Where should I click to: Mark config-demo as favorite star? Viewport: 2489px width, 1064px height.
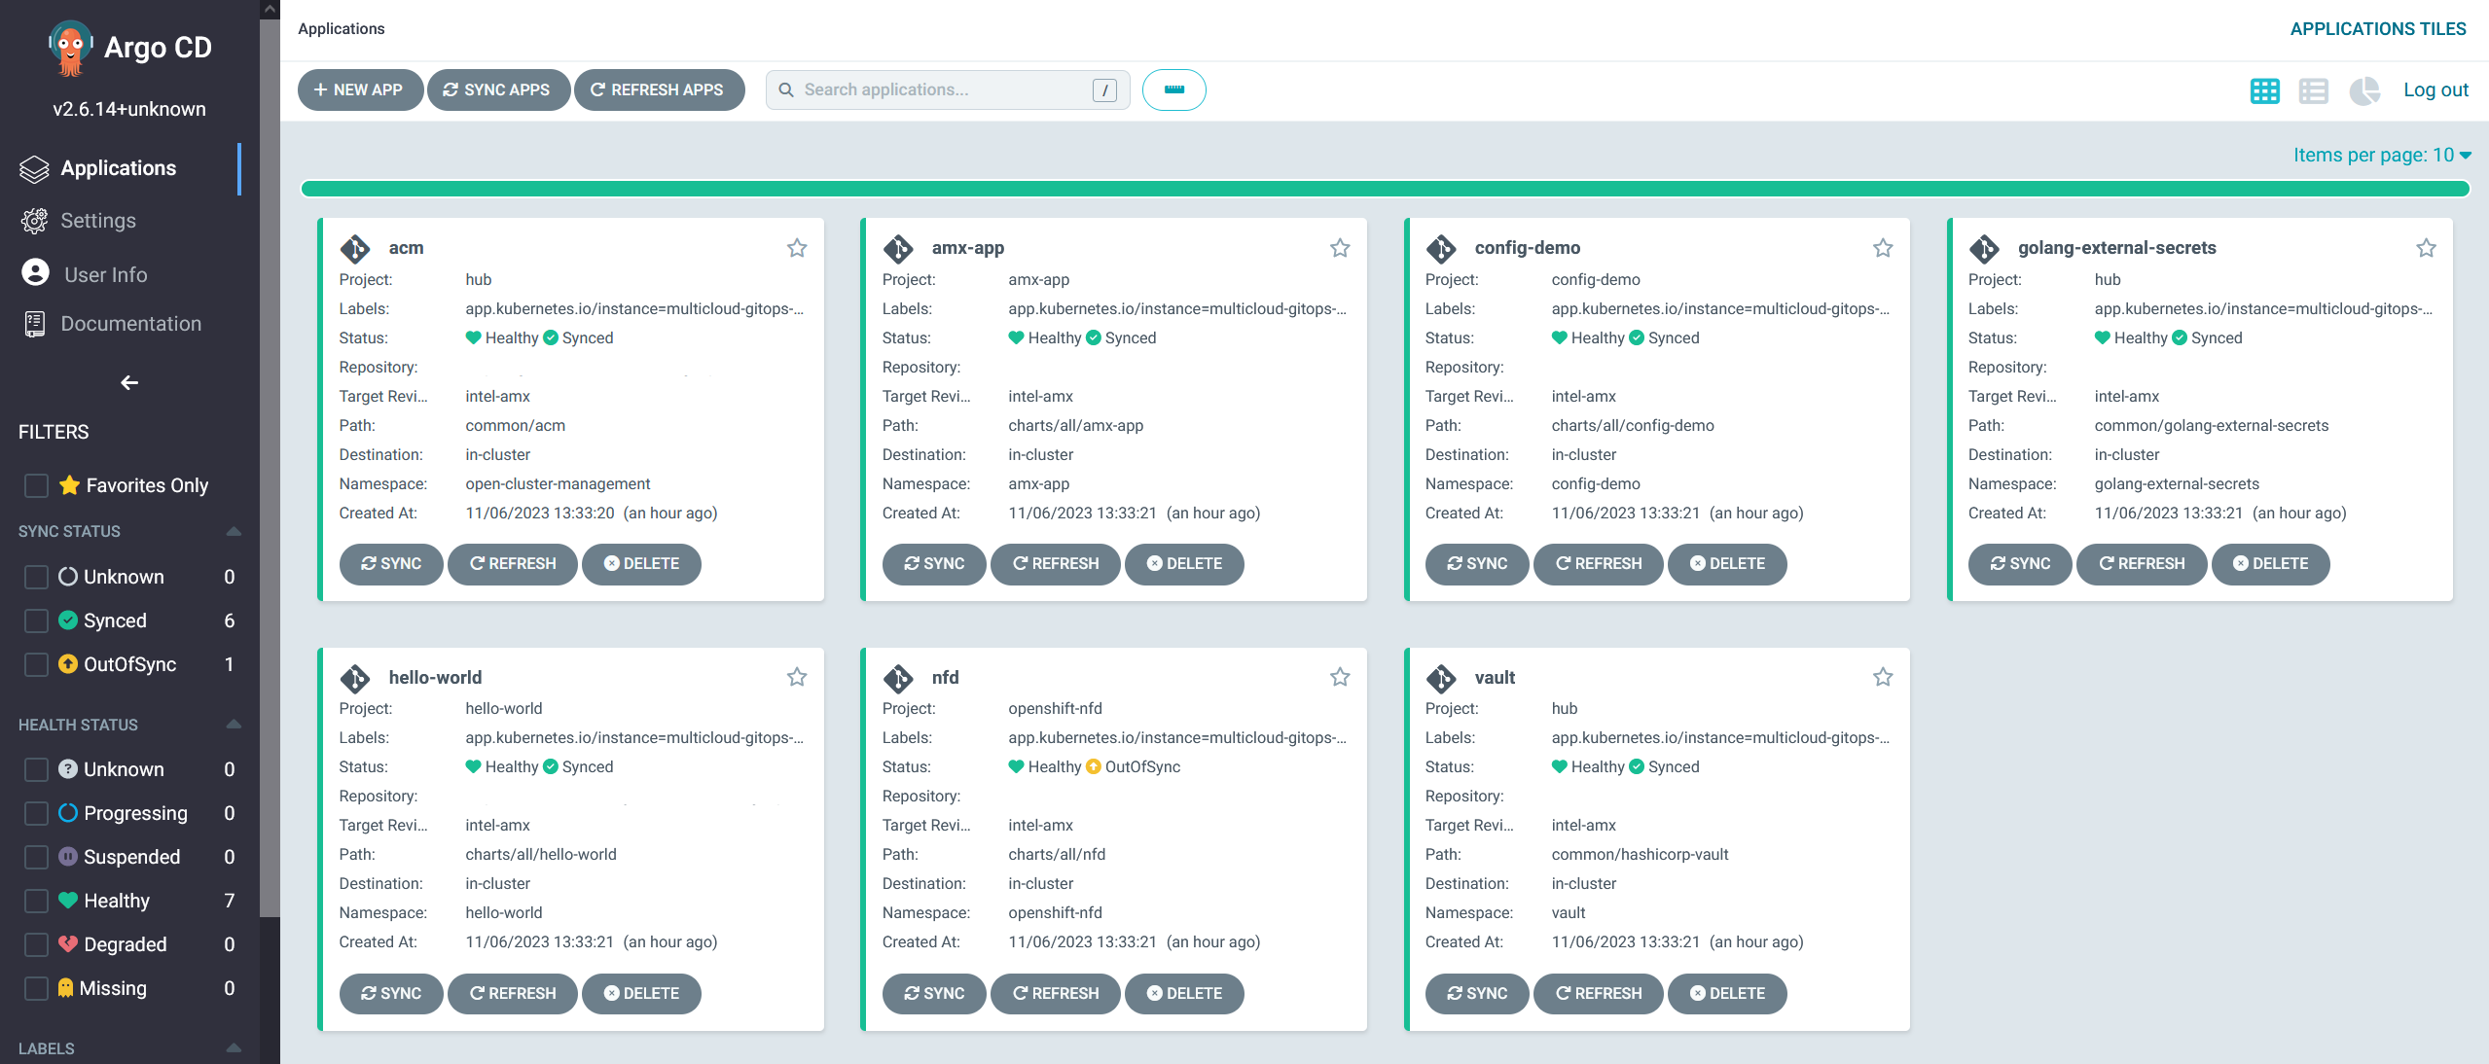[1883, 248]
